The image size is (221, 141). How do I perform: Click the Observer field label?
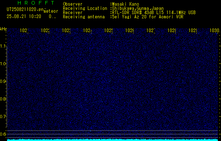click(x=73, y=4)
